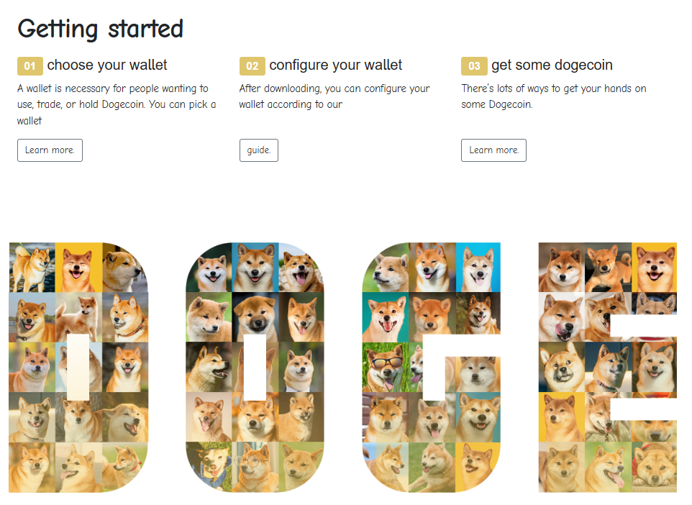
Task: Select the "get some dogecoin" step title
Action: pos(552,65)
